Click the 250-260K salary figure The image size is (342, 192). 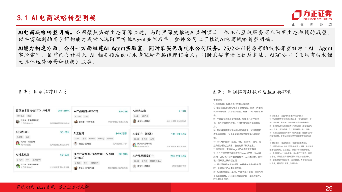tap(63, 111)
